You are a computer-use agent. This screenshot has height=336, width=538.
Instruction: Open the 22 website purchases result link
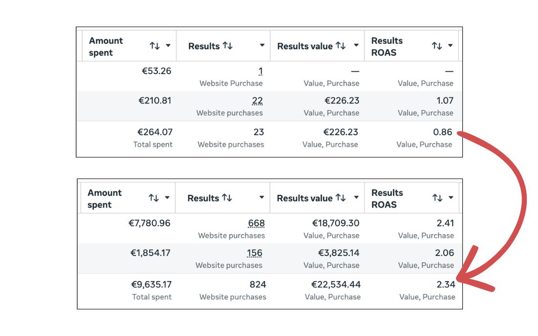257,101
